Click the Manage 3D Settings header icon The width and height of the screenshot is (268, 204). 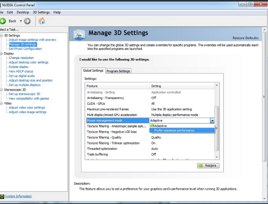click(x=79, y=34)
